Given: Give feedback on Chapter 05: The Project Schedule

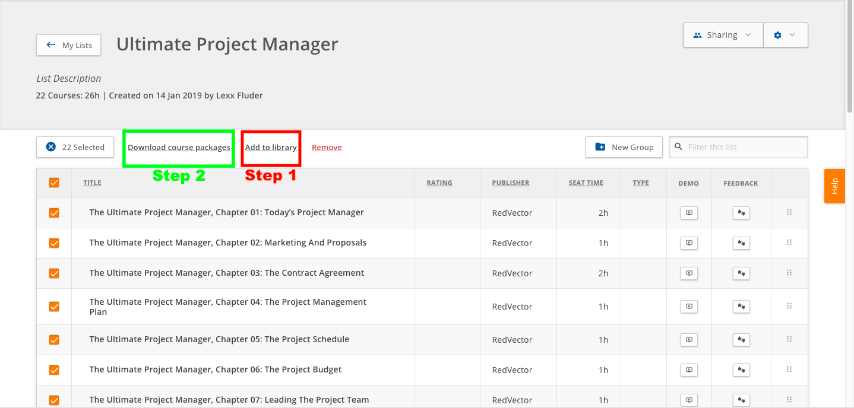Looking at the screenshot, I should tap(741, 339).
